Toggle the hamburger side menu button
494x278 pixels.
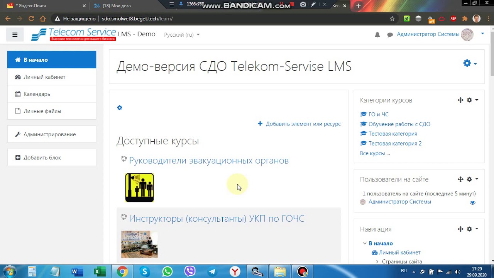[15, 35]
